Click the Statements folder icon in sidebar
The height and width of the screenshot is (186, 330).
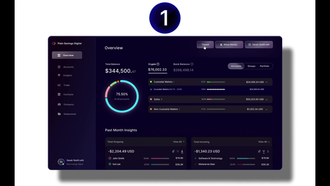(x=59, y=114)
